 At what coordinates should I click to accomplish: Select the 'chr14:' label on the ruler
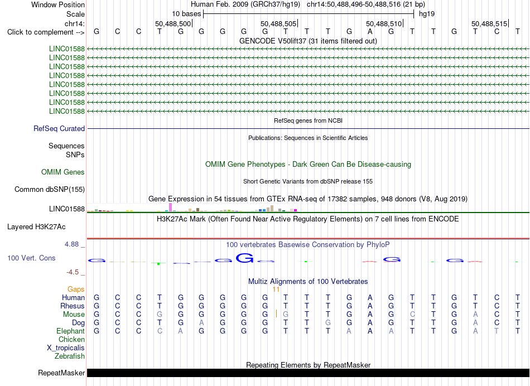click(75, 23)
